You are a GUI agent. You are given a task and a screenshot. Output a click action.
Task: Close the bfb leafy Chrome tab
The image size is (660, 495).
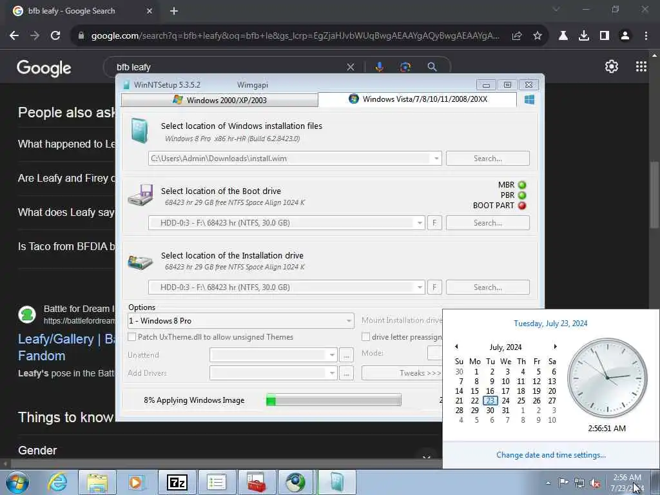pos(150,11)
